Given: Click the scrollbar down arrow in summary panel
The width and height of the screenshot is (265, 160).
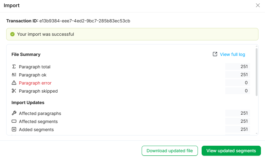Looking at the screenshot, I should 256,133.
